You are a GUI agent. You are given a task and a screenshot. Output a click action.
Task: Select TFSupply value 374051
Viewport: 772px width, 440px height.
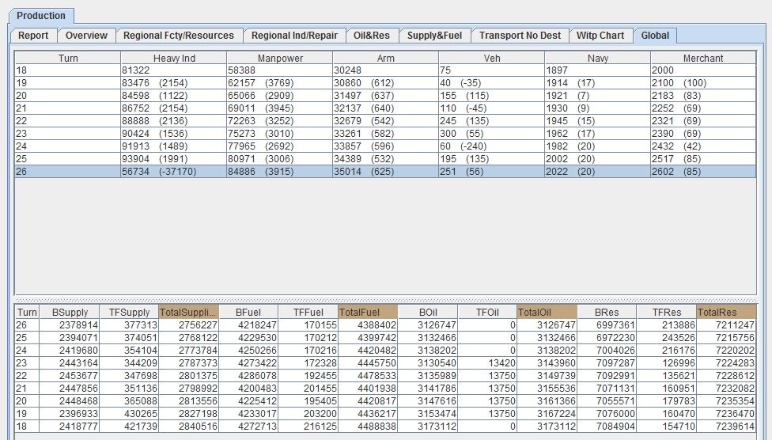tap(129, 337)
